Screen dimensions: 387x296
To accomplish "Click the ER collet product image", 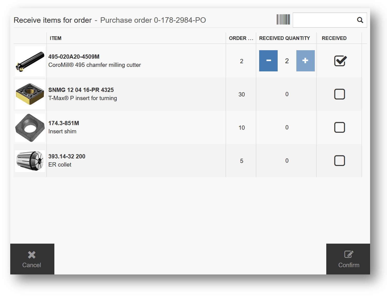I will click(x=30, y=161).
